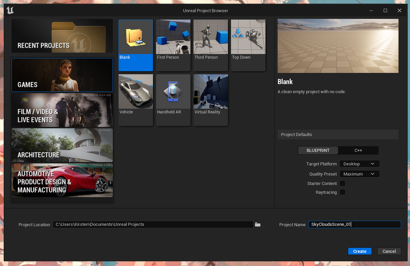Choose the First Person template
This screenshot has width=410, height=266.
[173, 45]
